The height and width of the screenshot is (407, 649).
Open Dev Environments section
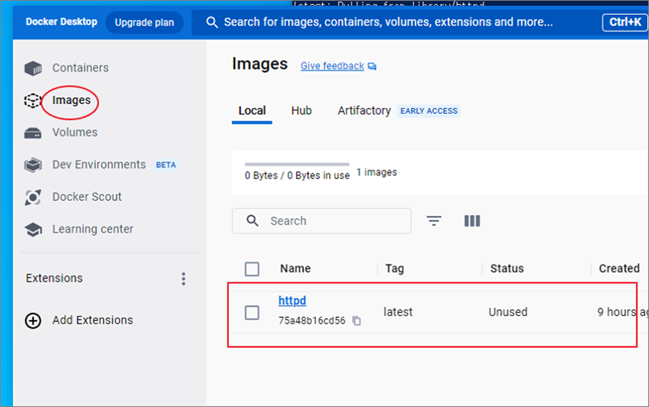[99, 164]
